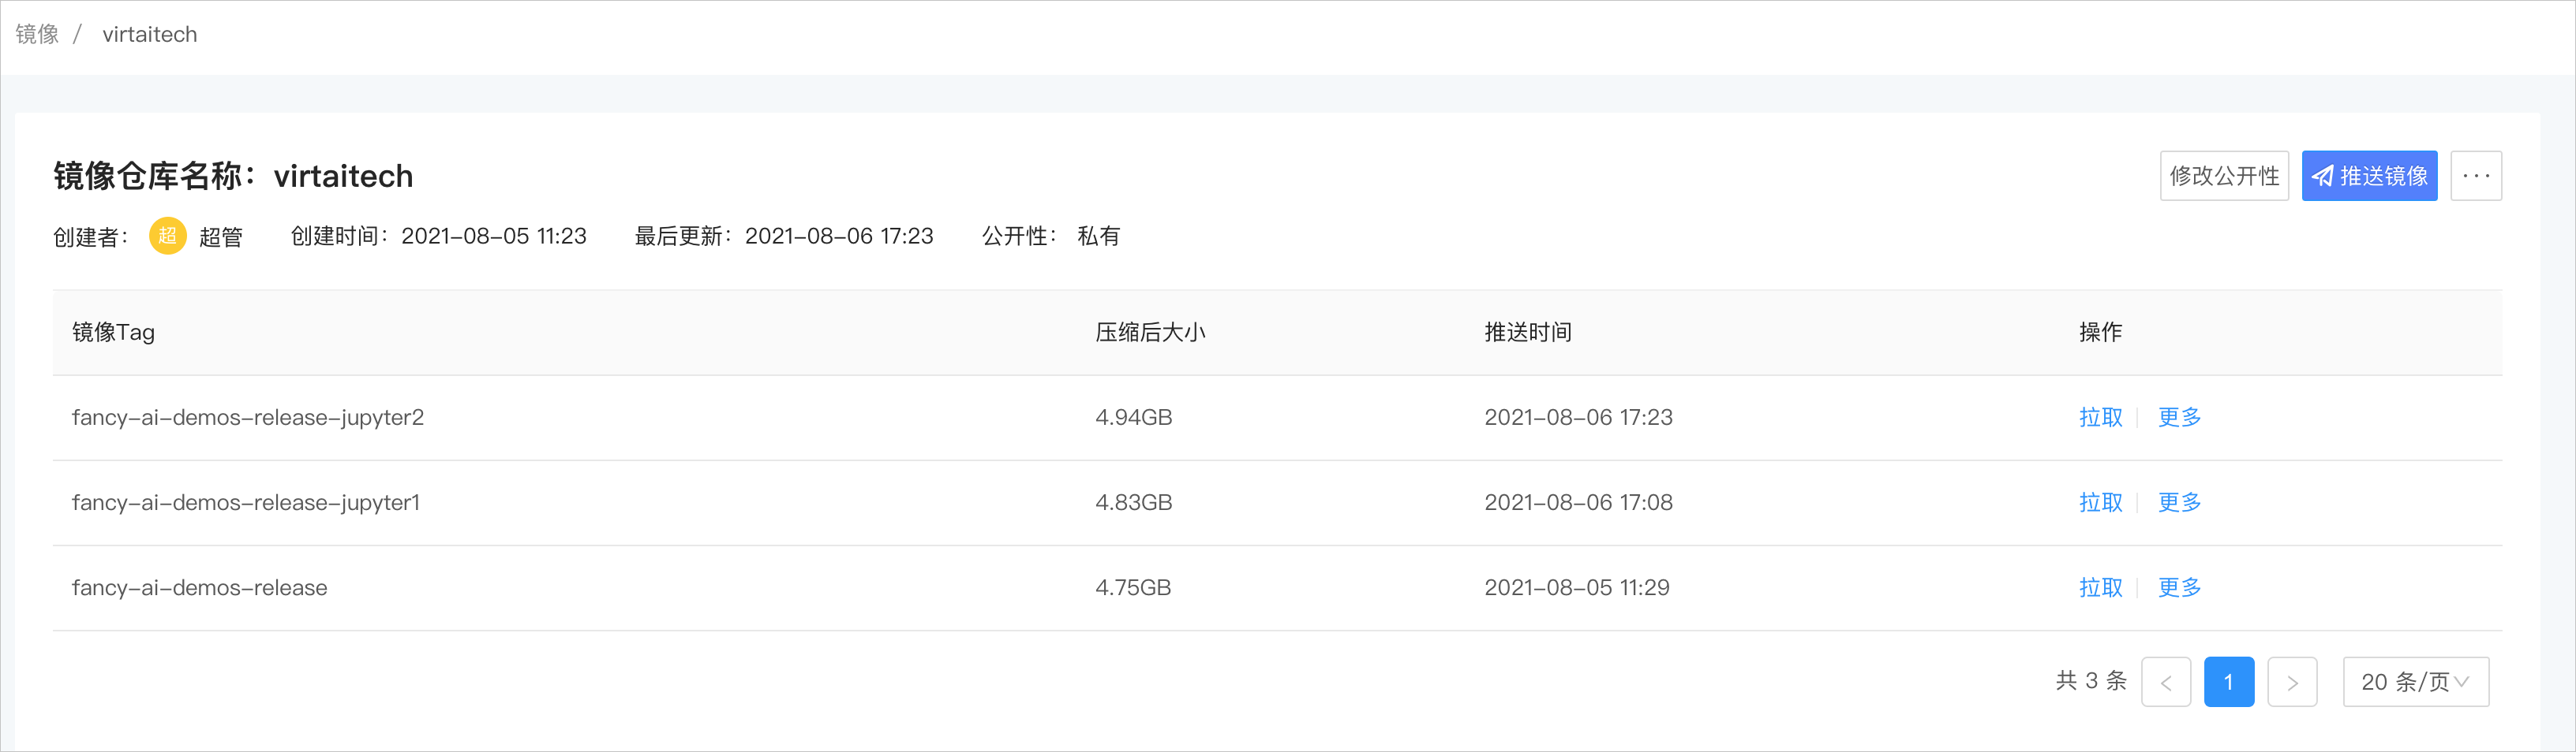The width and height of the screenshot is (2576, 752).
Task: Click the paper plane push icon
Action: tap(2323, 176)
